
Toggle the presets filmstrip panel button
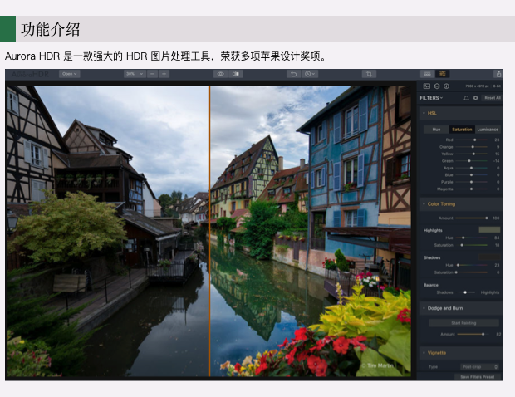(427, 74)
